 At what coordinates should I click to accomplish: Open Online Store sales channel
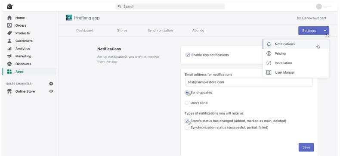(25, 91)
